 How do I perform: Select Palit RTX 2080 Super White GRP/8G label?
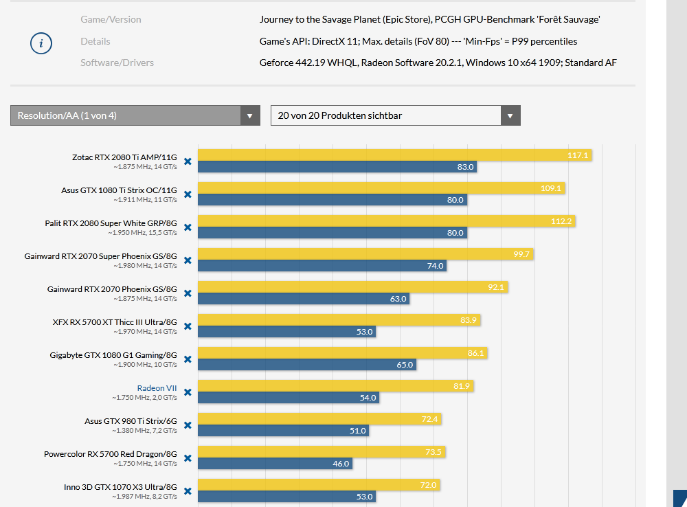click(x=111, y=223)
